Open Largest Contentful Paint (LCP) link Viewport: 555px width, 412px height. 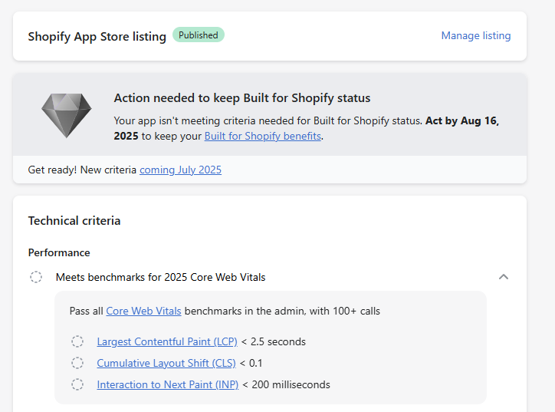(167, 342)
